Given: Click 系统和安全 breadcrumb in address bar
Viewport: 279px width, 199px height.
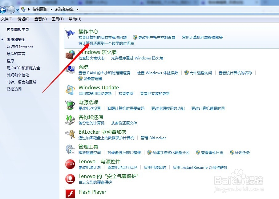Looking at the screenshot, I should 64,9.
